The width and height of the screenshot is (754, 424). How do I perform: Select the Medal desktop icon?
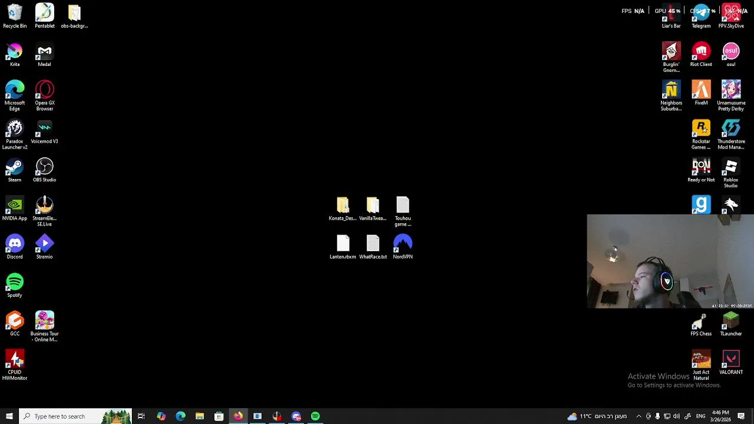pos(45,55)
